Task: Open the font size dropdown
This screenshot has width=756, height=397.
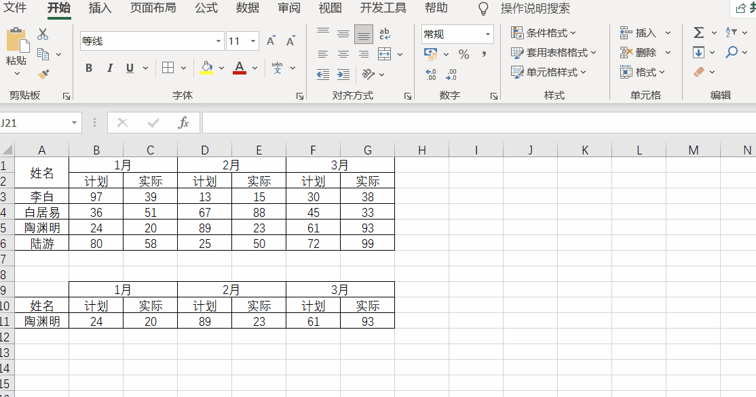Action: 253,41
